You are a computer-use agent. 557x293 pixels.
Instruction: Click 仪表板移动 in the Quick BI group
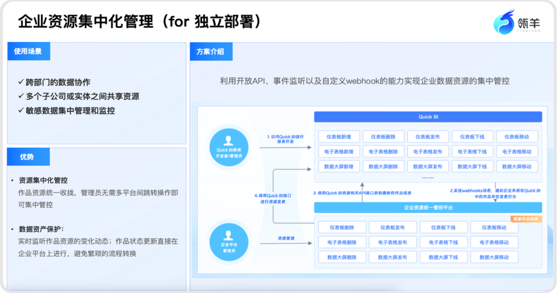click(517, 137)
